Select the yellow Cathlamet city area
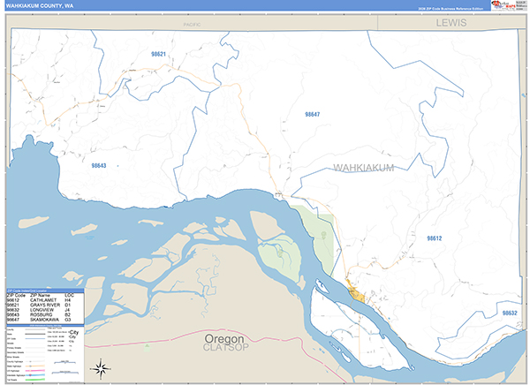Image resolution: width=530 pixels, height=385 pixels. (x=356, y=293)
